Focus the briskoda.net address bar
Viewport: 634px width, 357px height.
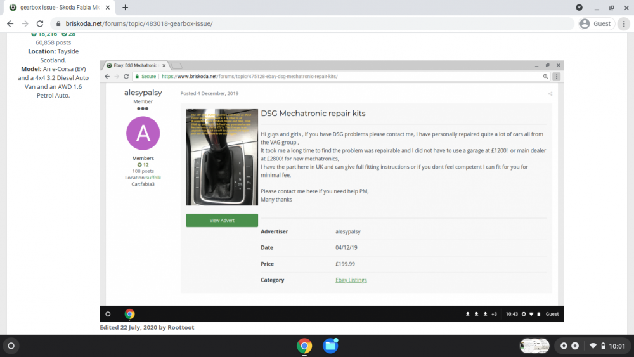coord(311,24)
